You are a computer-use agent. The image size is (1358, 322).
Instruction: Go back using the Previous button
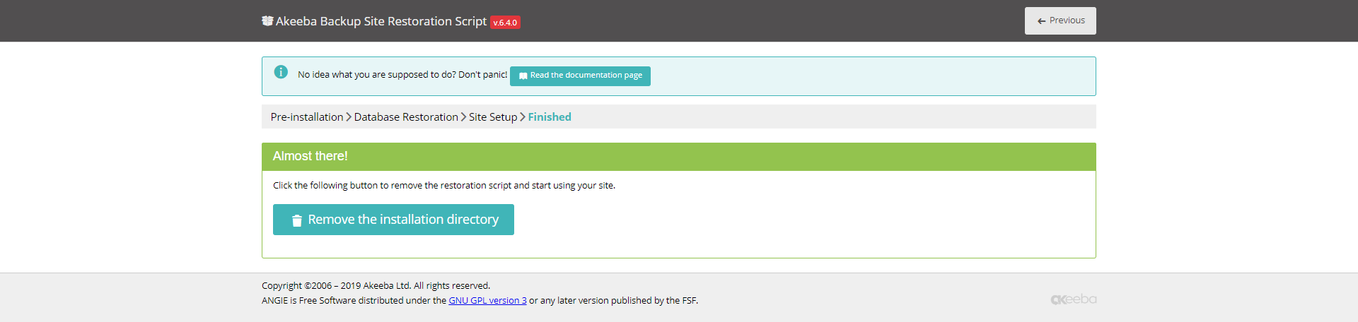coord(1060,20)
